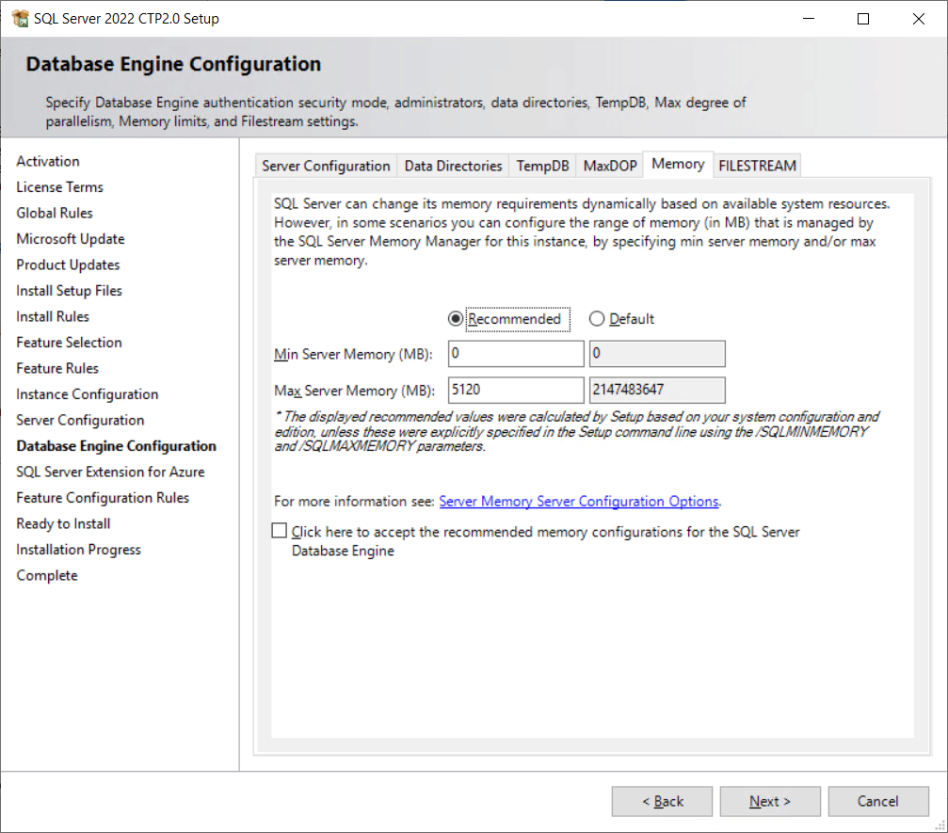This screenshot has height=833, width=948.
Task: Go back with the Back button
Action: (662, 801)
